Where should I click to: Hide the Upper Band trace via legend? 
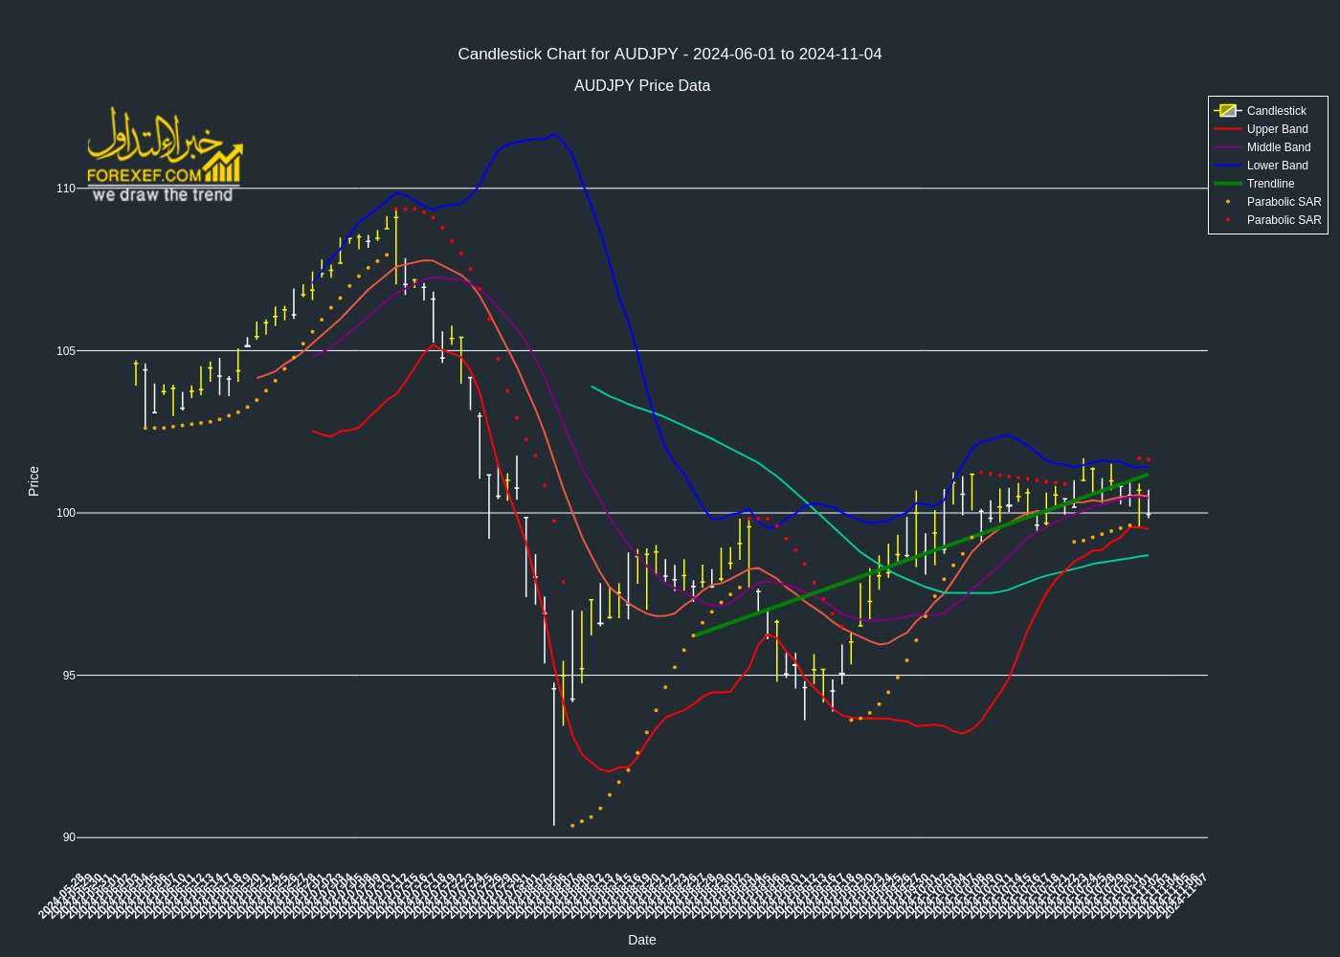1267,129
